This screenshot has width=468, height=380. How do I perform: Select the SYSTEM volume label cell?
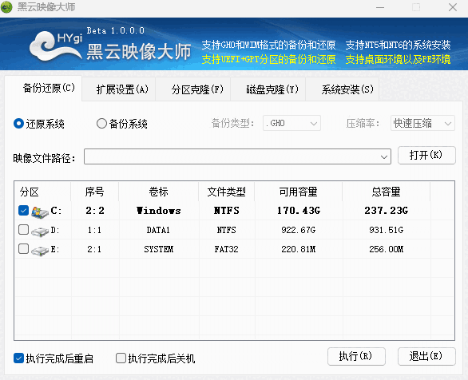pyautogui.click(x=158, y=249)
